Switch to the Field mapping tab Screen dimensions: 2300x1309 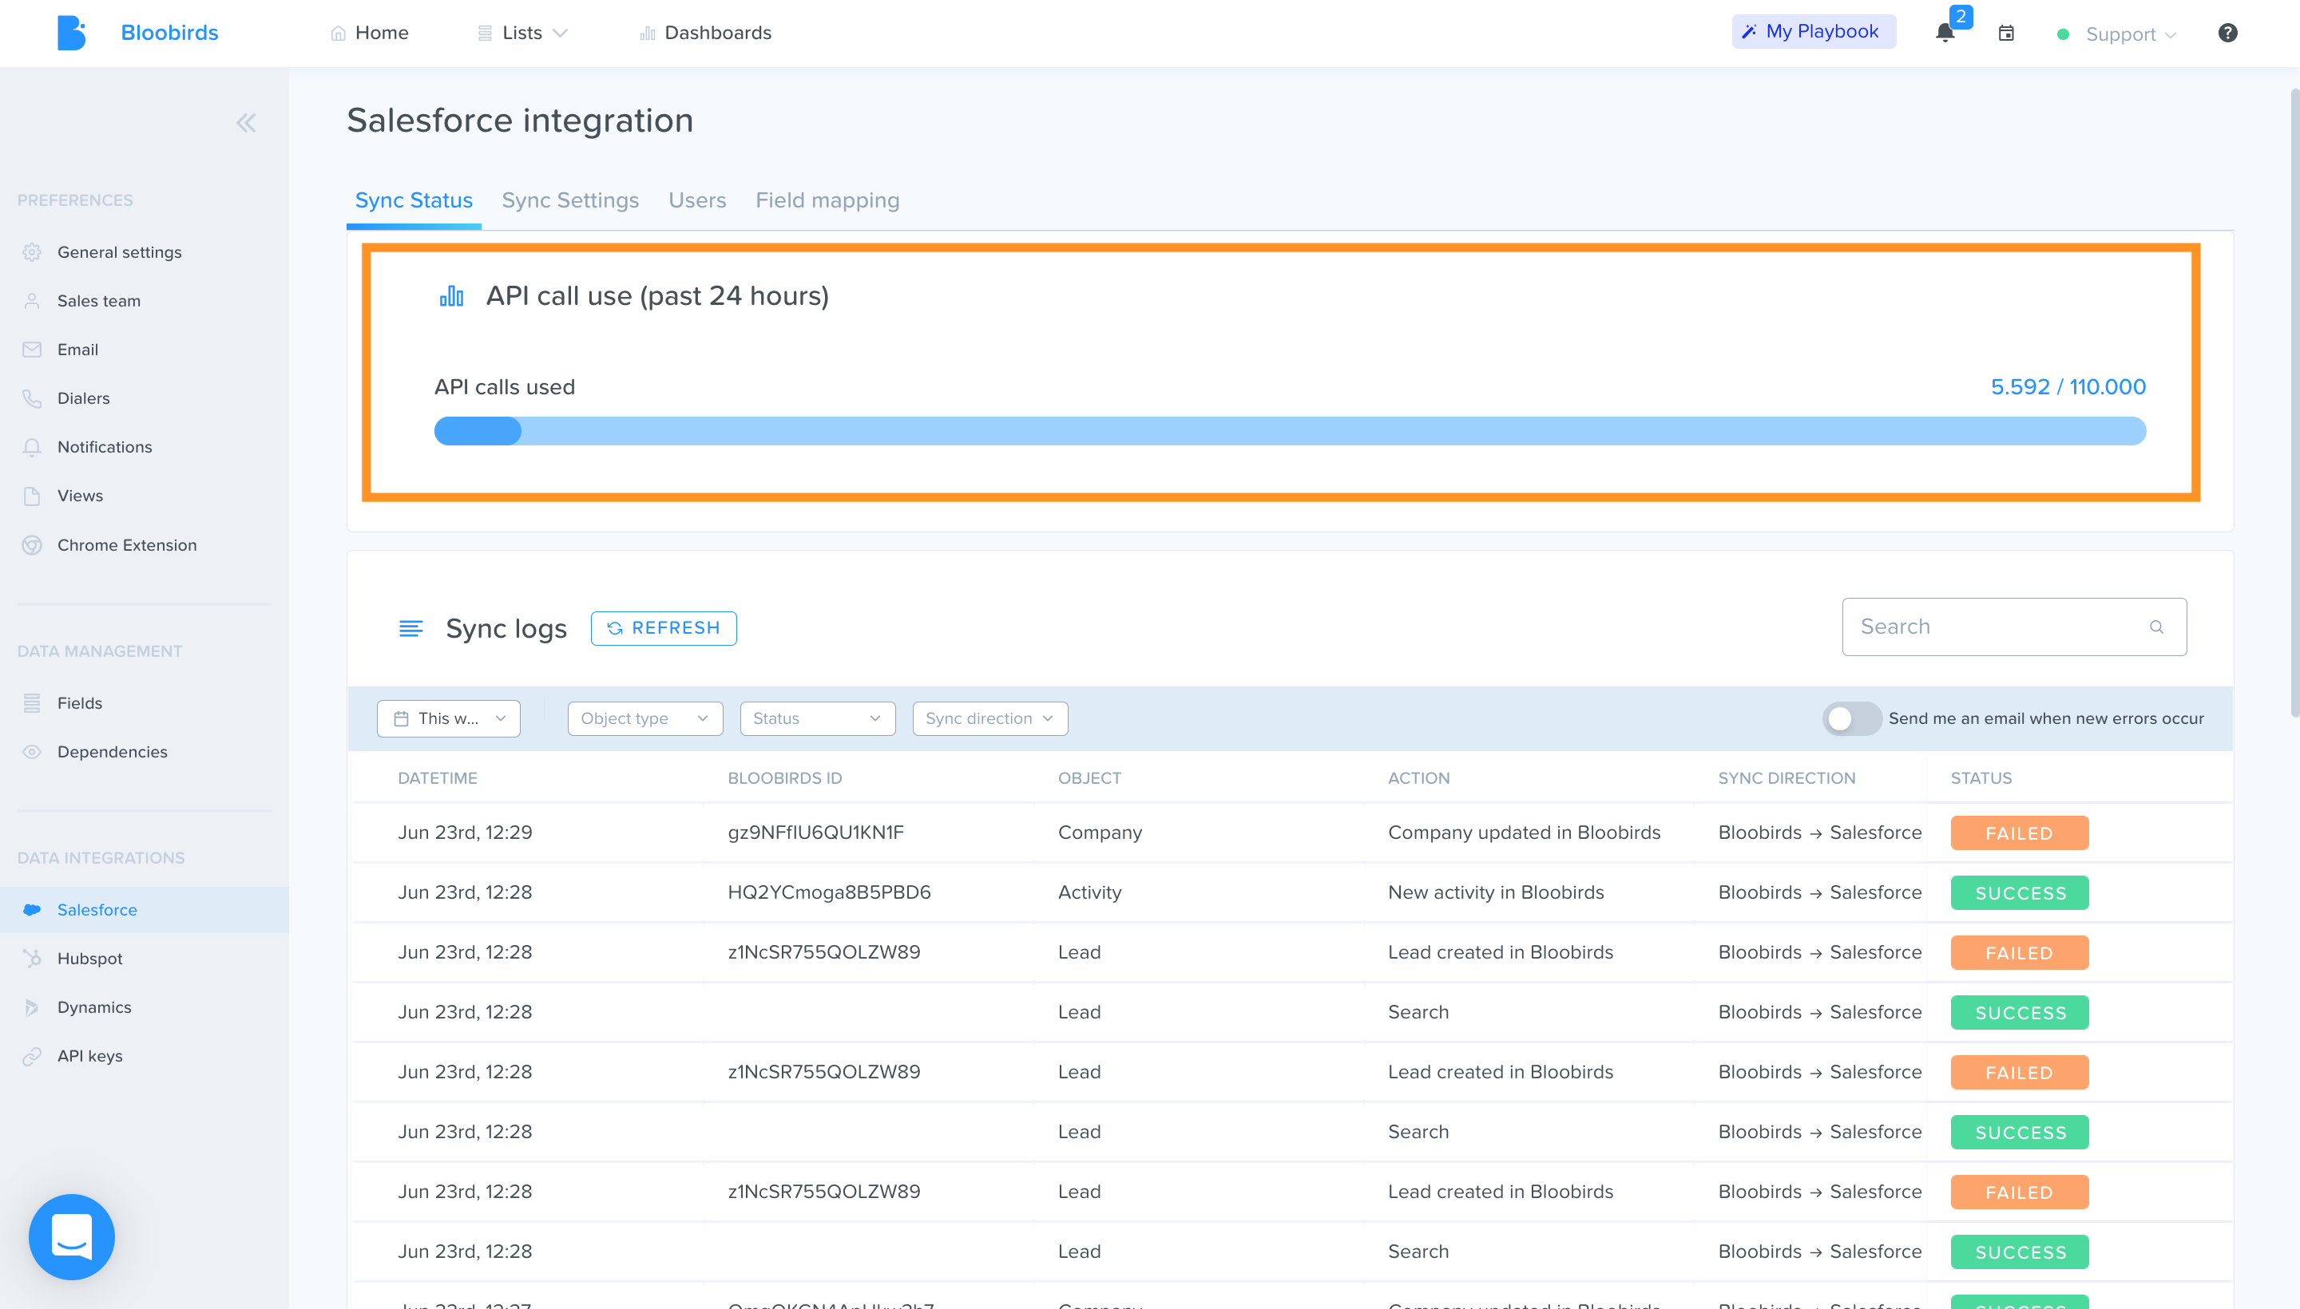[x=827, y=200]
